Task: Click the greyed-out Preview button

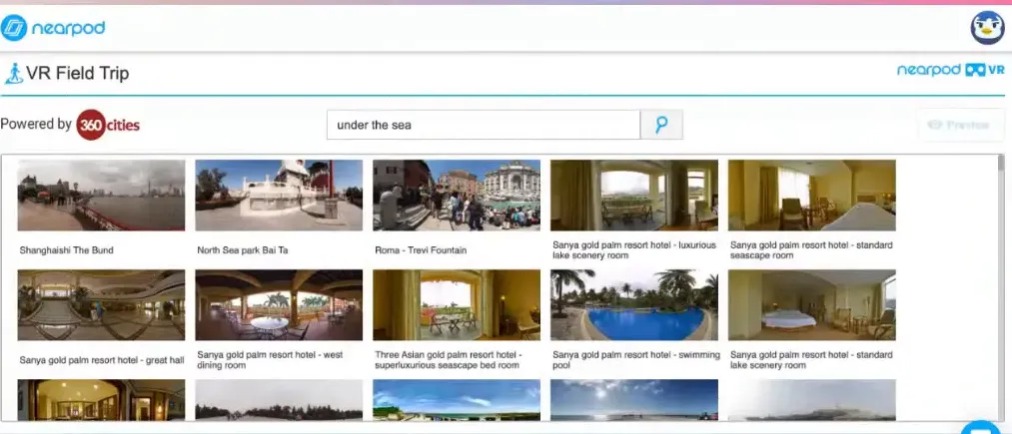Action: pos(961,125)
